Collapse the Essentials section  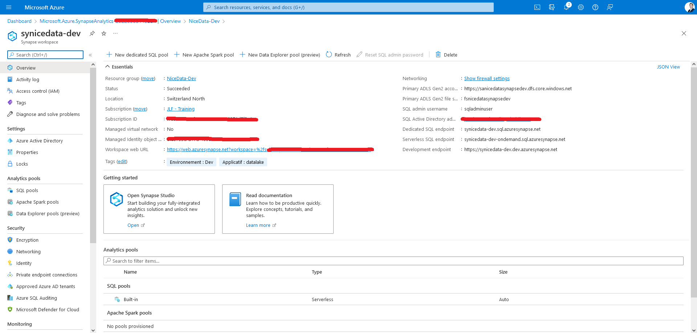(107, 67)
